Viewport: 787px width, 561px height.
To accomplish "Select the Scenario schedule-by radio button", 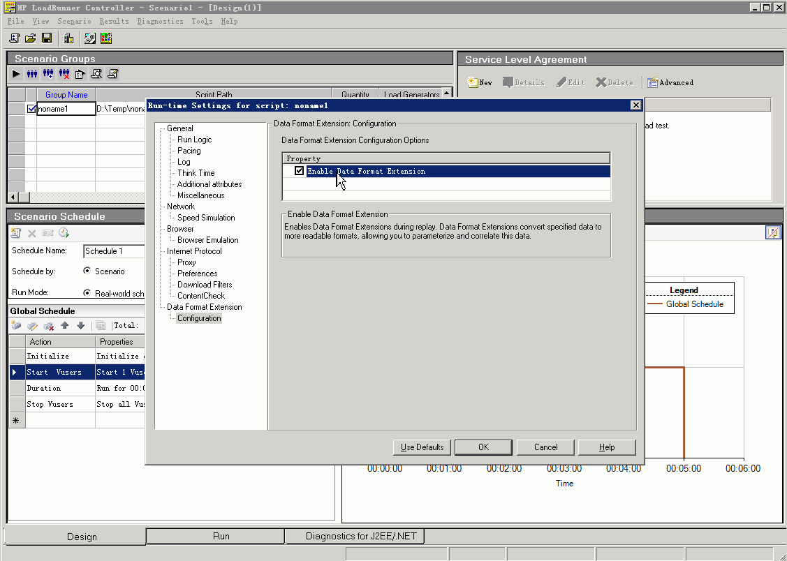I will tap(87, 271).
